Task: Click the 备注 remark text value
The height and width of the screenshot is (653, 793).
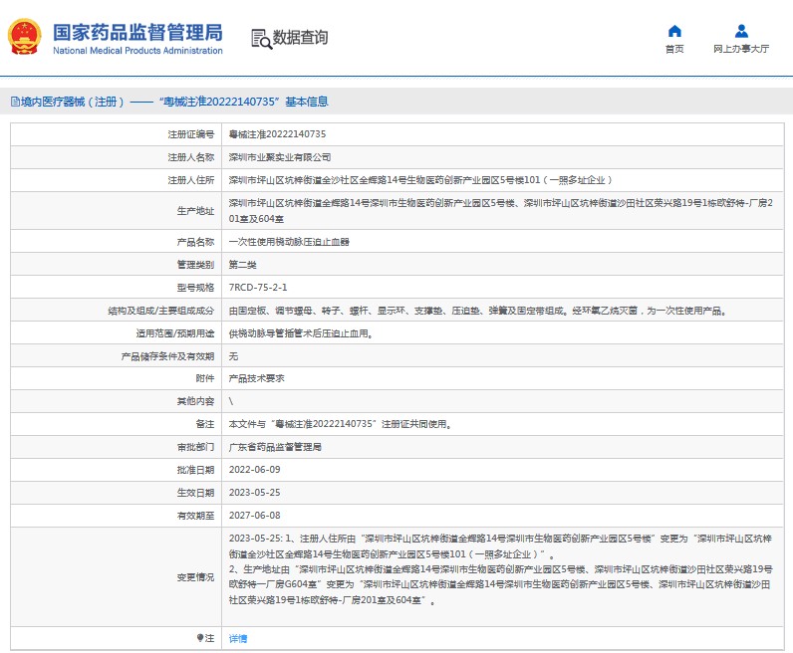Action: coord(340,424)
